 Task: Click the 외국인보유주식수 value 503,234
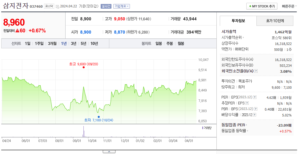[285, 66]
